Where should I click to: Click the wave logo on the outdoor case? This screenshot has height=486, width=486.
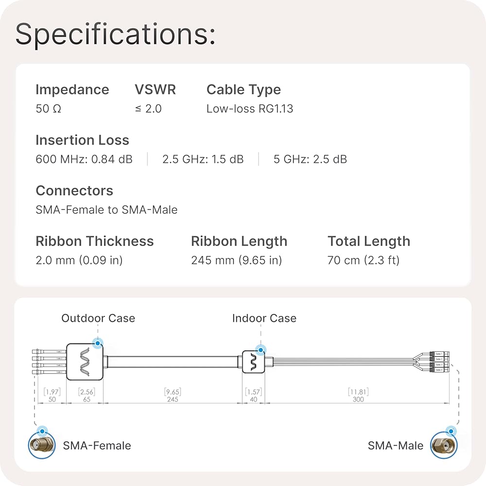(85, 362)
